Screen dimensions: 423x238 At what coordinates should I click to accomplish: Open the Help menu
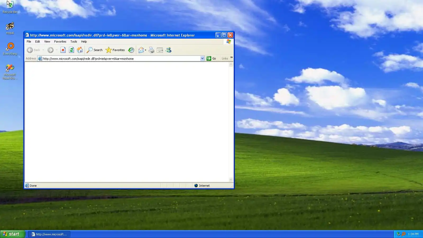[x=84, y=42]
